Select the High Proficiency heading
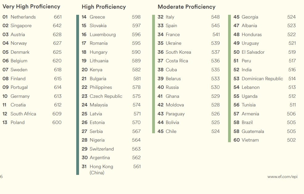The width and height of the screenshot is (304, 194). click(104, 7)
